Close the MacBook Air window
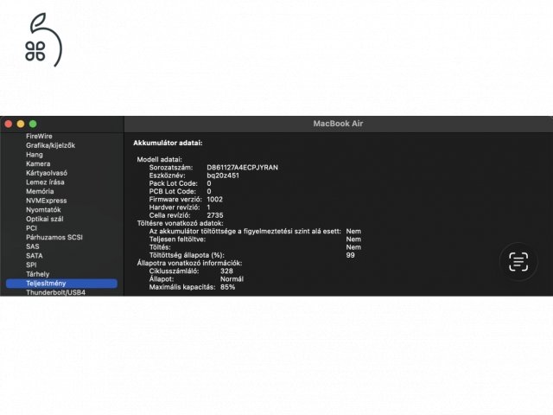553x415 pixels. point(9,124)
